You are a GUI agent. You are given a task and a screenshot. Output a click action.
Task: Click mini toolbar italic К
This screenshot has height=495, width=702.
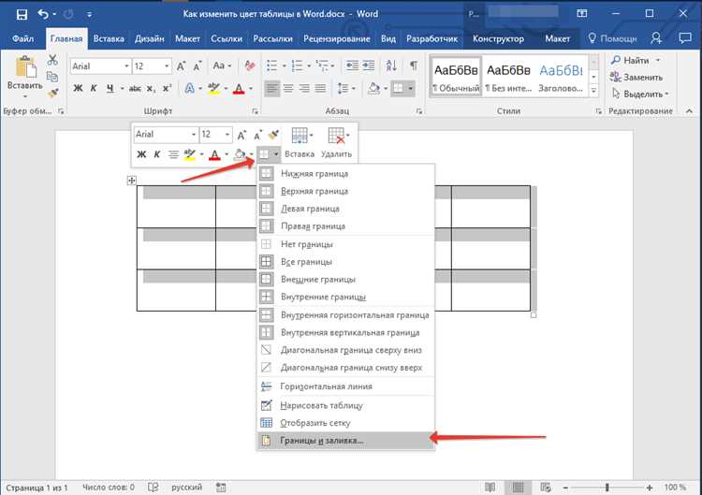click(x=156, y=154)
